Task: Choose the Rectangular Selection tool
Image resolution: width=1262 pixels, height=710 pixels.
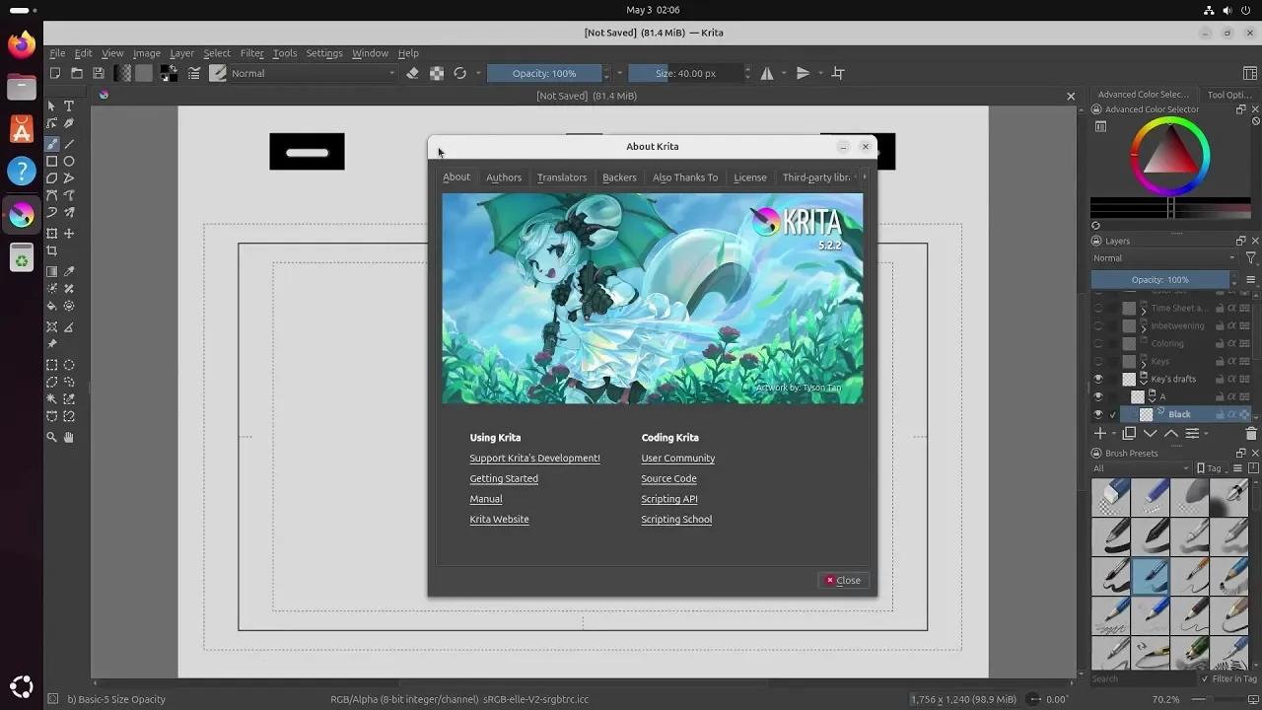Action: pos(52,364)
